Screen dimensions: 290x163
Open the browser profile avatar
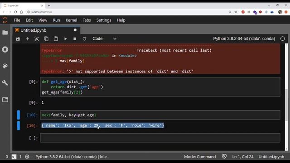tap(280, 12)
